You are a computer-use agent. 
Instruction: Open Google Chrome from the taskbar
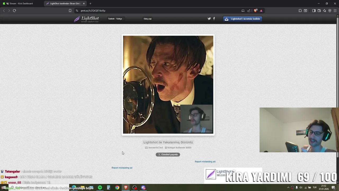(x=117, y=188)
